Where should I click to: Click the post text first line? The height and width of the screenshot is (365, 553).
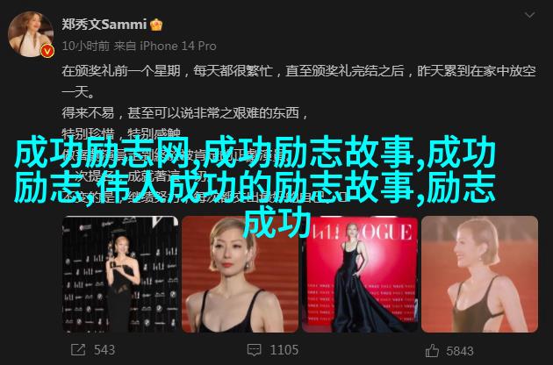click(x=298, y=71)
